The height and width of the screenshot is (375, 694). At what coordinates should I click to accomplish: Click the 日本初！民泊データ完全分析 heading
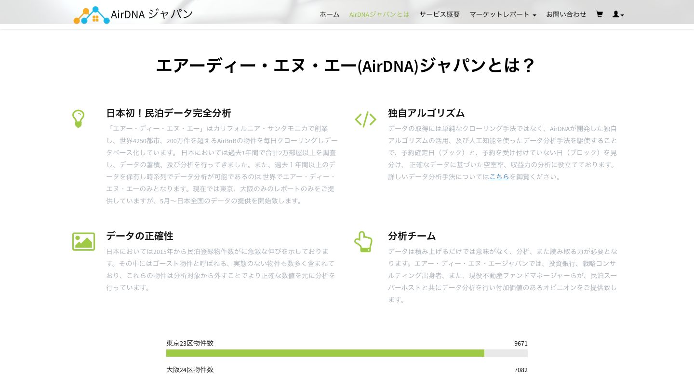[x=169, y=113]
